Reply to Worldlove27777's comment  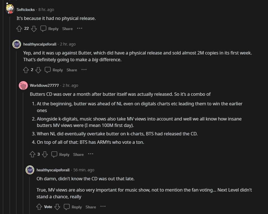tap(61, 154)
